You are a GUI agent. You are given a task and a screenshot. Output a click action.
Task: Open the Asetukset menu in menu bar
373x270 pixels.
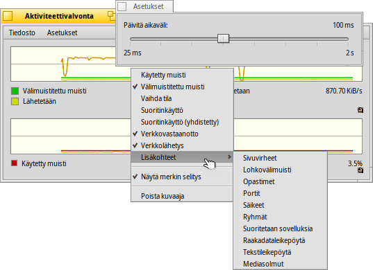[62, 33]
